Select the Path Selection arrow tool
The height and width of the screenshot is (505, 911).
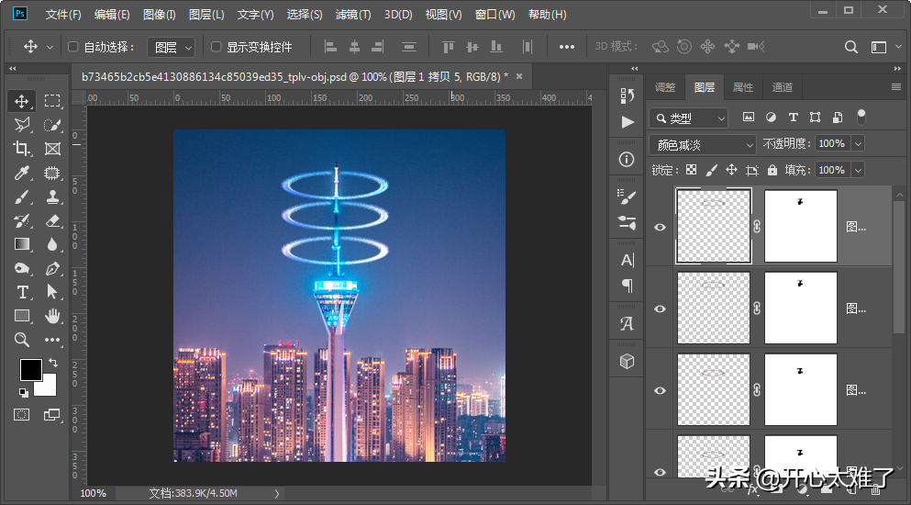[52, 291]
